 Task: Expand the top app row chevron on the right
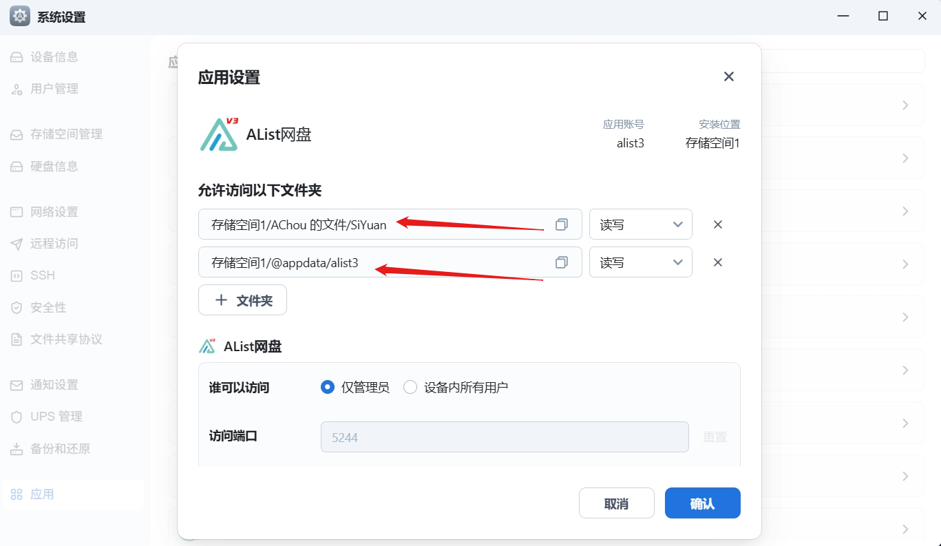905,105
